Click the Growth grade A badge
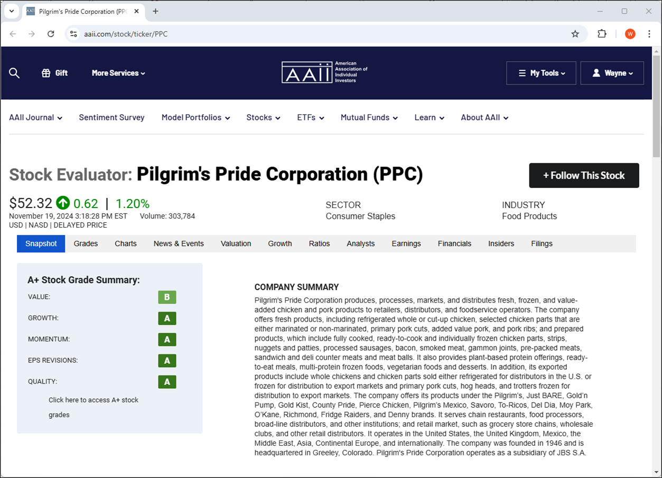 (x=167, y=318)
